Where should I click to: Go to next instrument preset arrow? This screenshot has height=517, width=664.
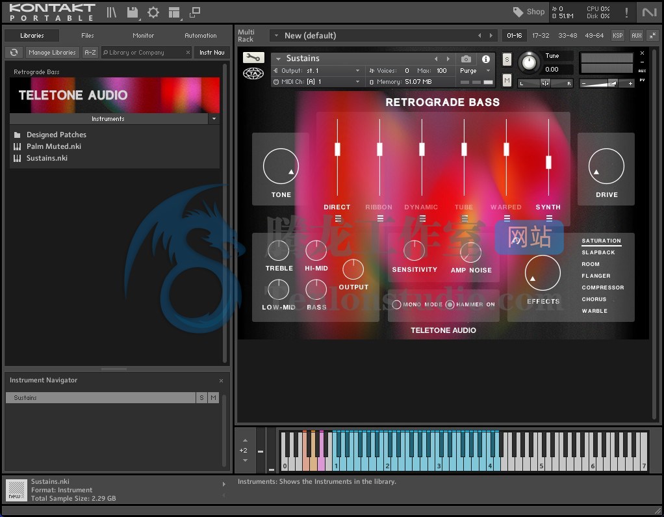tap(448, 59)
